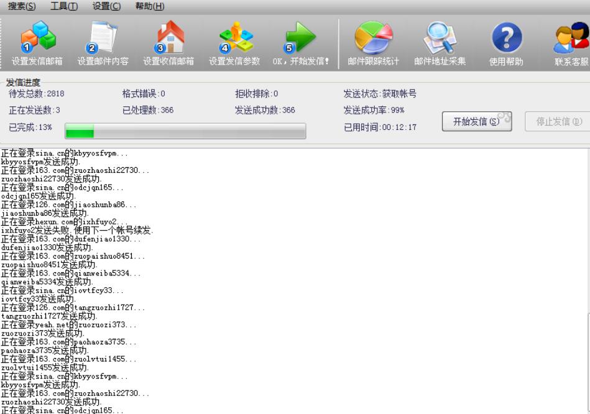590x414 pixels.
Task: Click the 设置发信参数 chart icon
Action: coord(236,37)
